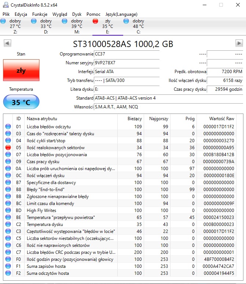This screenshot has width=246, height=284.
Task: Open the Wygląd menu
Action: pos(60,14)
